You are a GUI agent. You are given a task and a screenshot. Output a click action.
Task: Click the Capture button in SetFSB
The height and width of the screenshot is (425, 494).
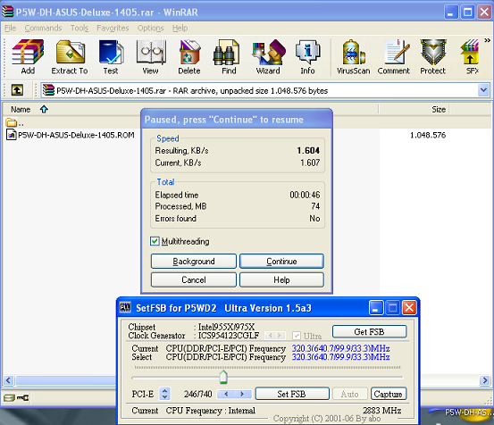click(389, 394)
